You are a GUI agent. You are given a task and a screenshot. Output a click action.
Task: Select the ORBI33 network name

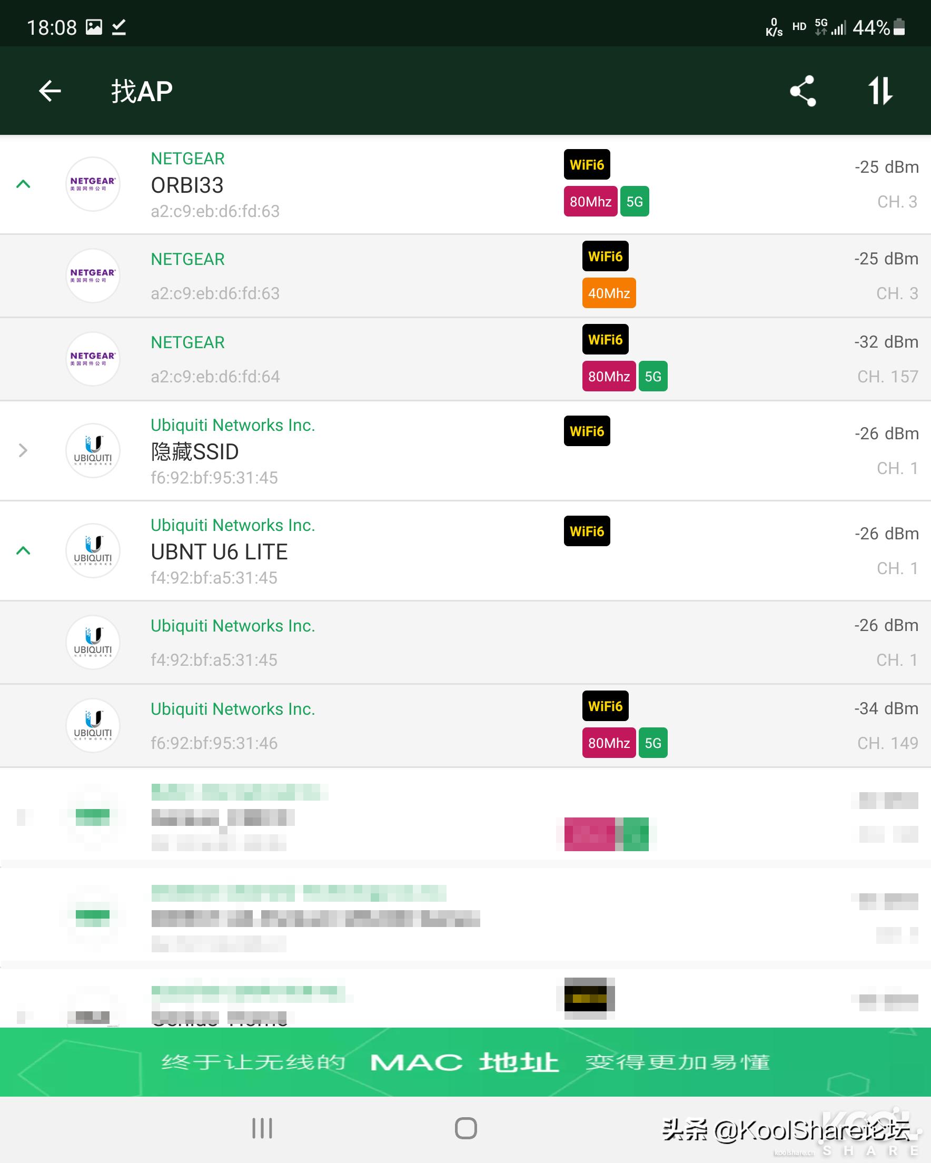[x=187, y=185]
